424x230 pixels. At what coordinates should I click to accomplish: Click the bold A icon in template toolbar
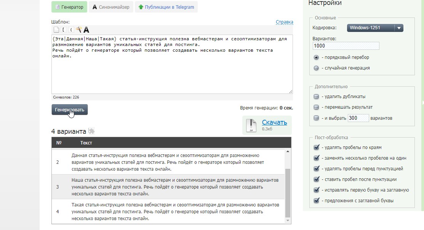click(86, 30)
